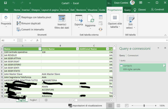This screenshot has height=109, width=168.
Task: Open the Given Name column filter dropdown
Action: [77, 49]
